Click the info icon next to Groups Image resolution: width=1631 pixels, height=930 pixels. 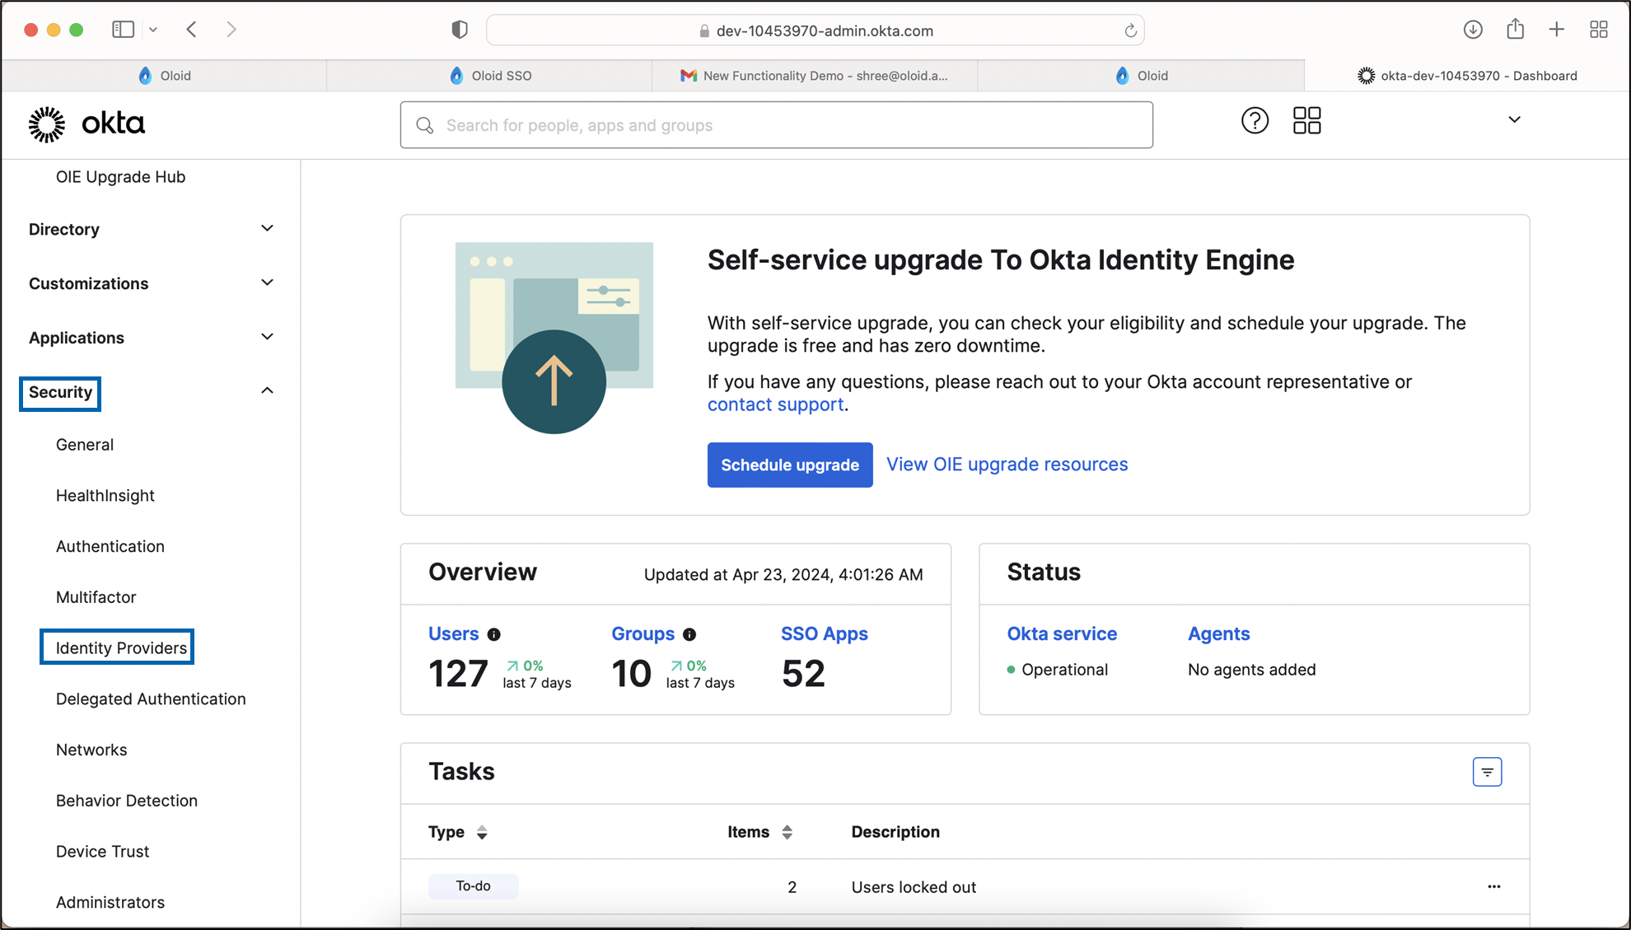(x=689, y=634)
